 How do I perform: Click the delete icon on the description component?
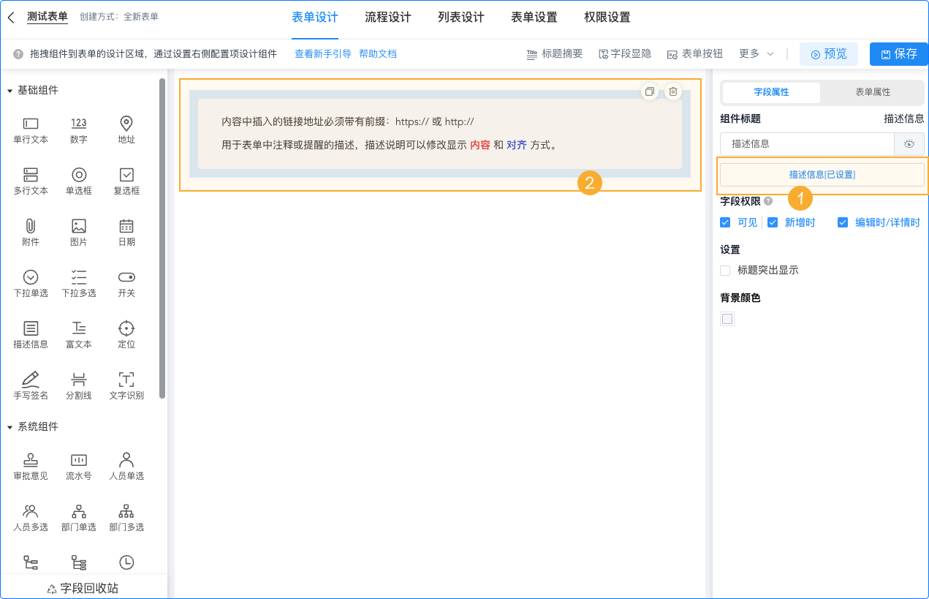pos(672,91)
